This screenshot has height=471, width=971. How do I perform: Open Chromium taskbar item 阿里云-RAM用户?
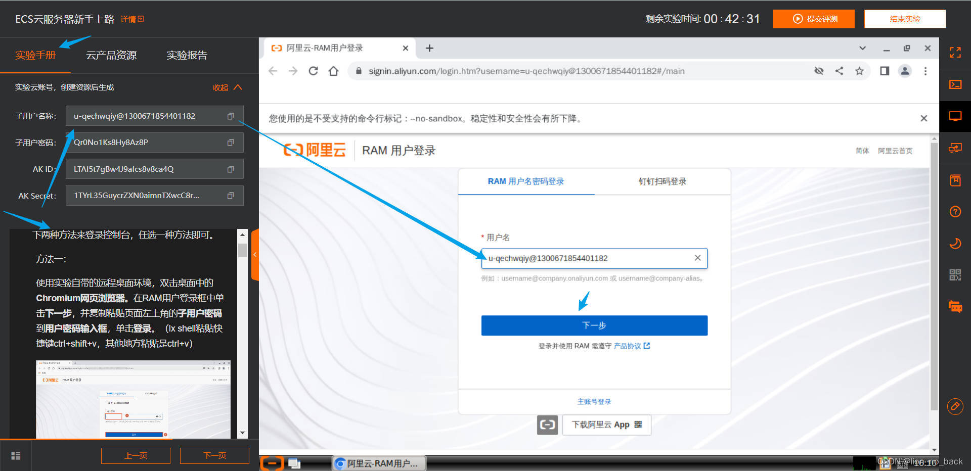pos(379,463)
